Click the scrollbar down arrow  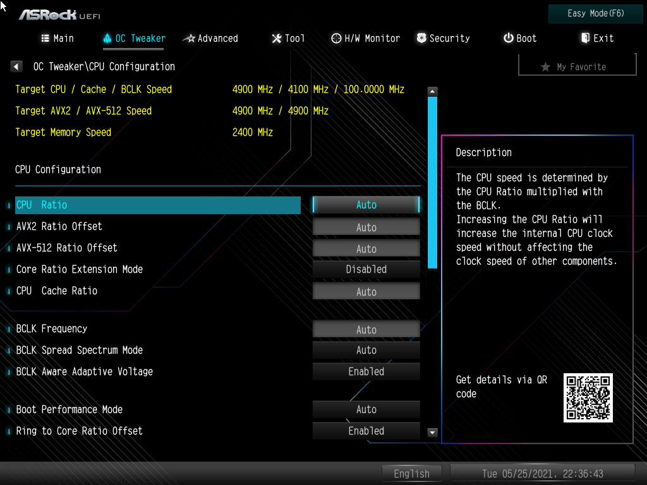pos(432,432)
